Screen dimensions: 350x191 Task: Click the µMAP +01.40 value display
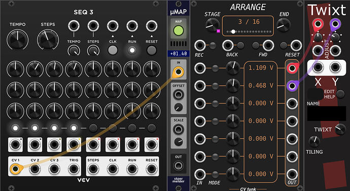[x=179, y=54]
